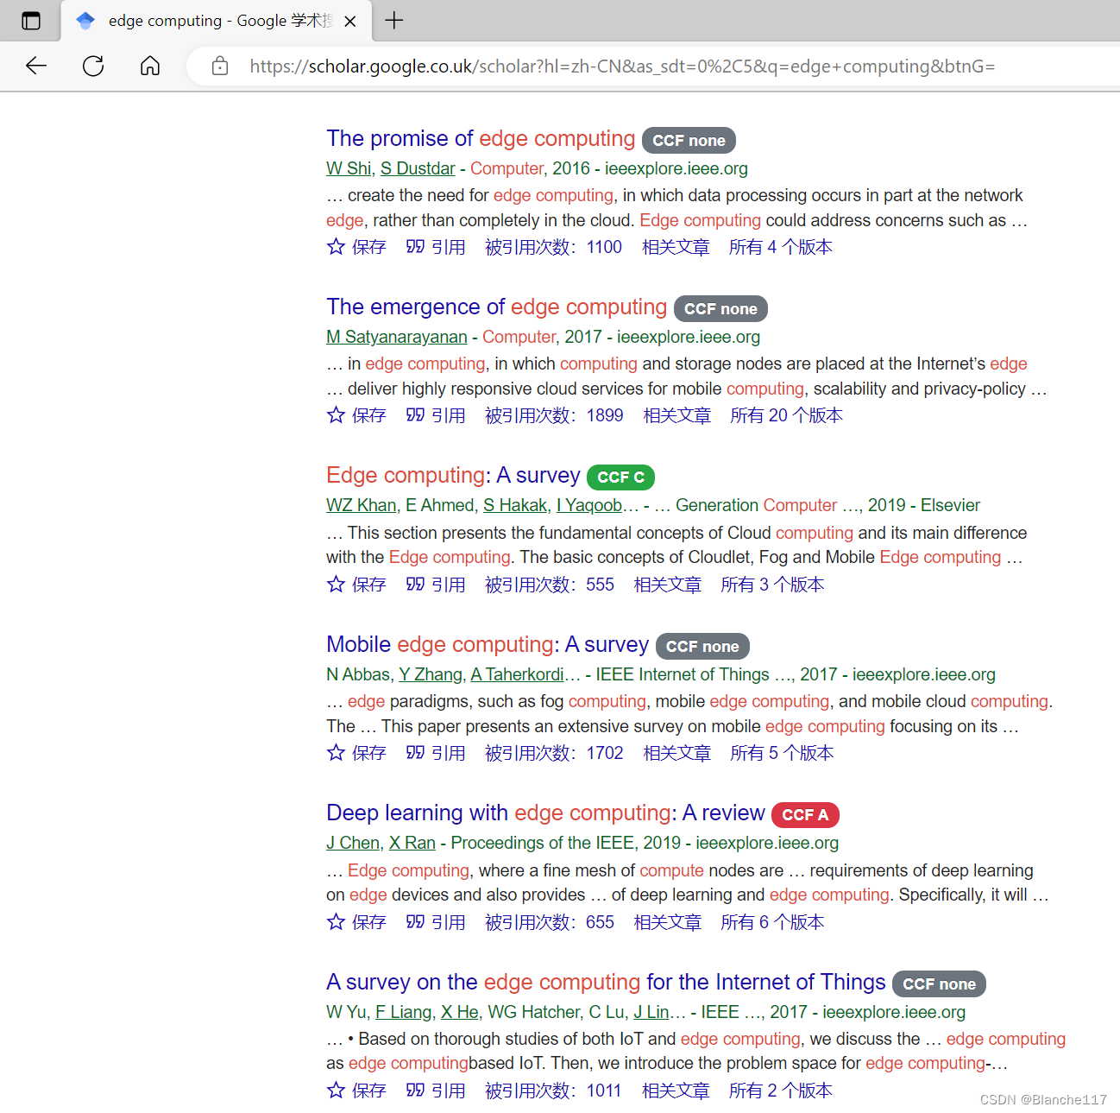Click CCF none badge on 'Mobile edge computing' result
This screenshot has height=1113, width=1120.
tap(702, 646)
